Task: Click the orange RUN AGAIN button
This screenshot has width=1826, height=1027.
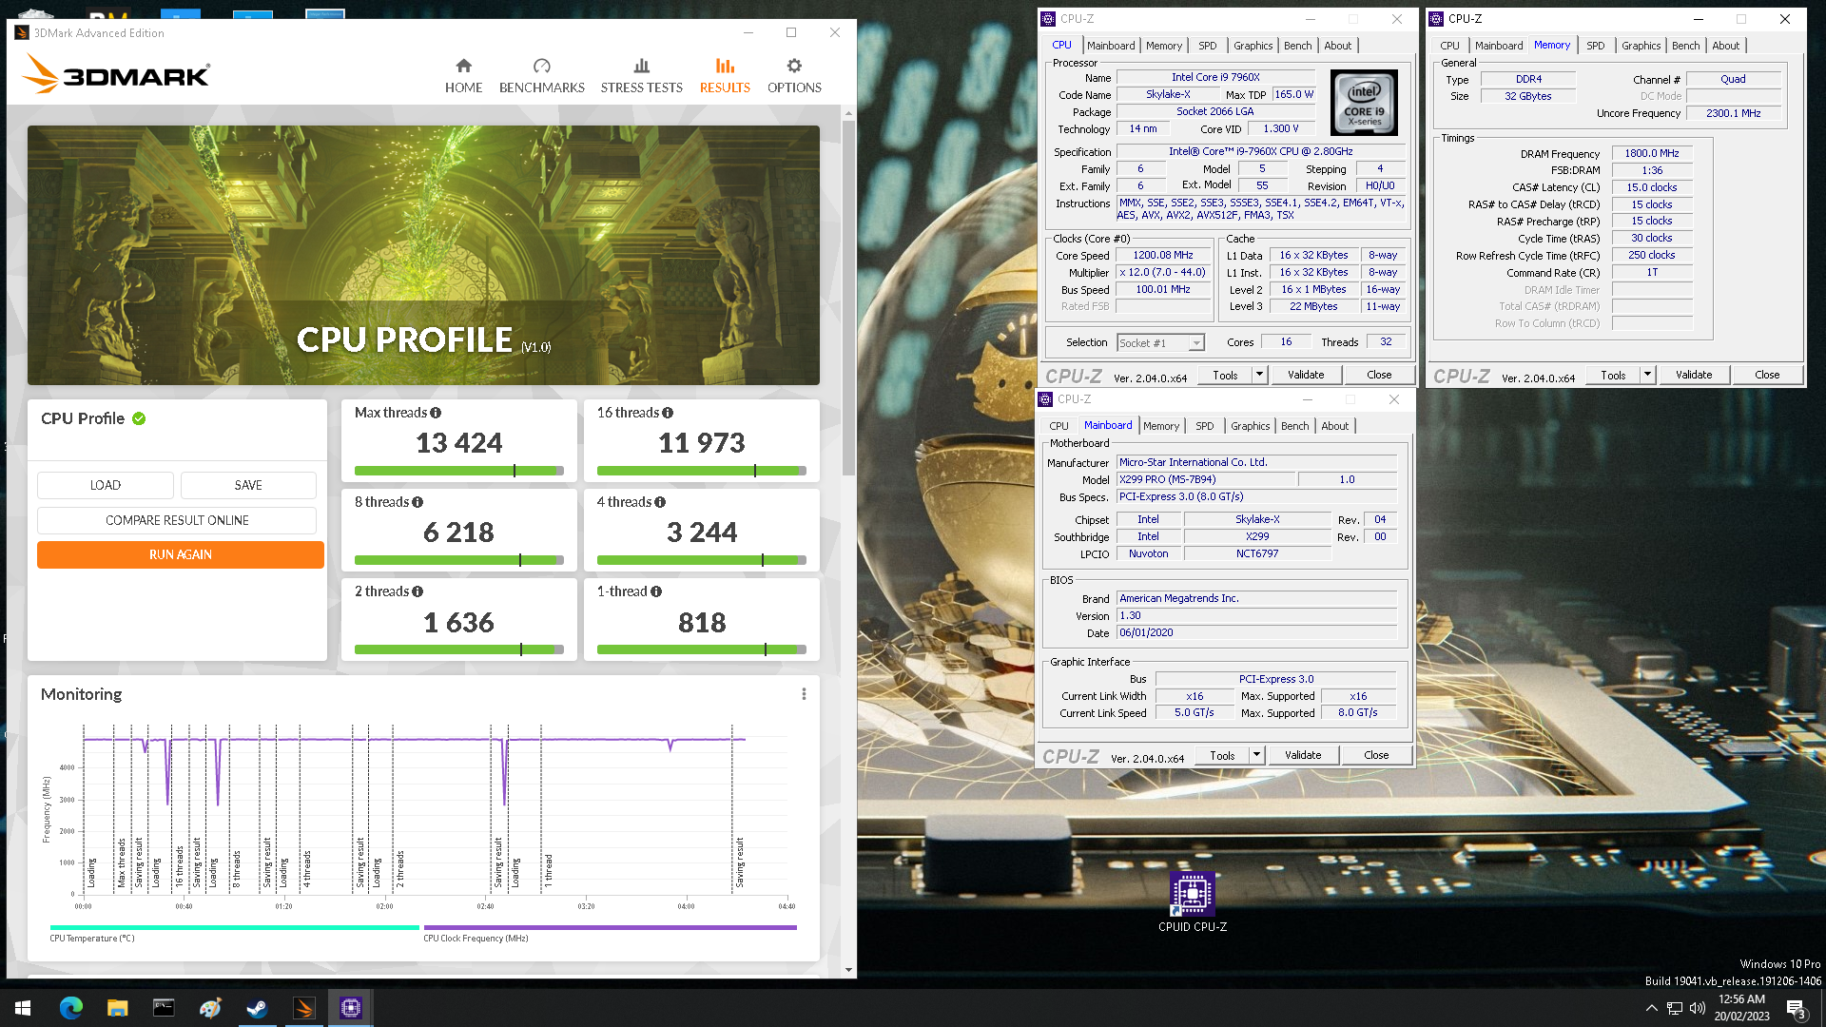Action: click(x=181, y=554)
